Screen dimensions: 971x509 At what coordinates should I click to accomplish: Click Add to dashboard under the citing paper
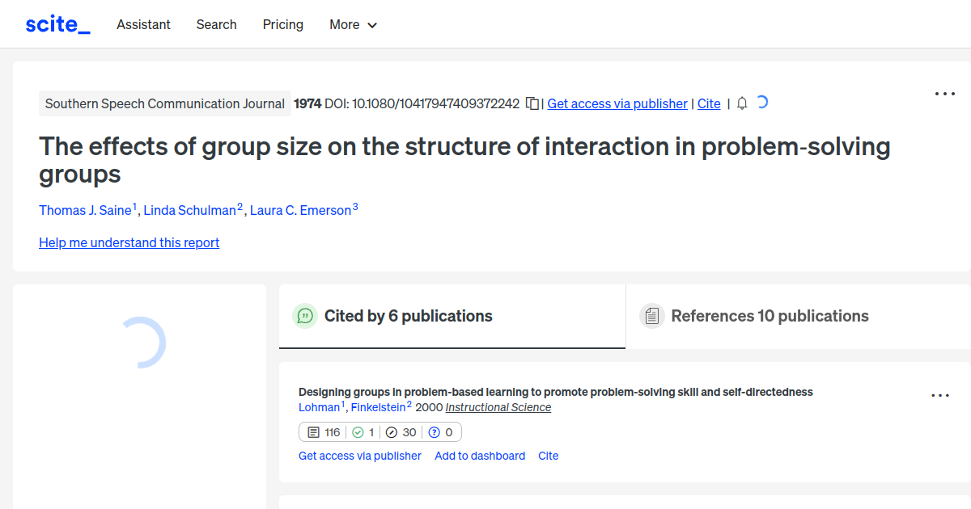pos(479,456)
